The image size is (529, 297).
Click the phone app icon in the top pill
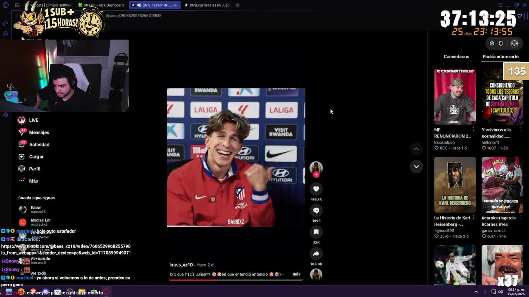click(501, 43)
